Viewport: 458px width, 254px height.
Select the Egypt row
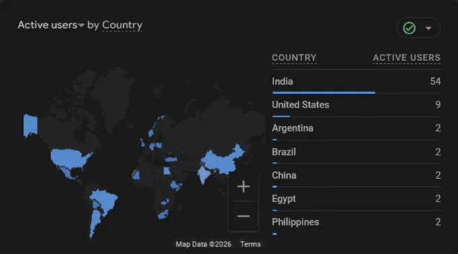(x=356, y=199)
